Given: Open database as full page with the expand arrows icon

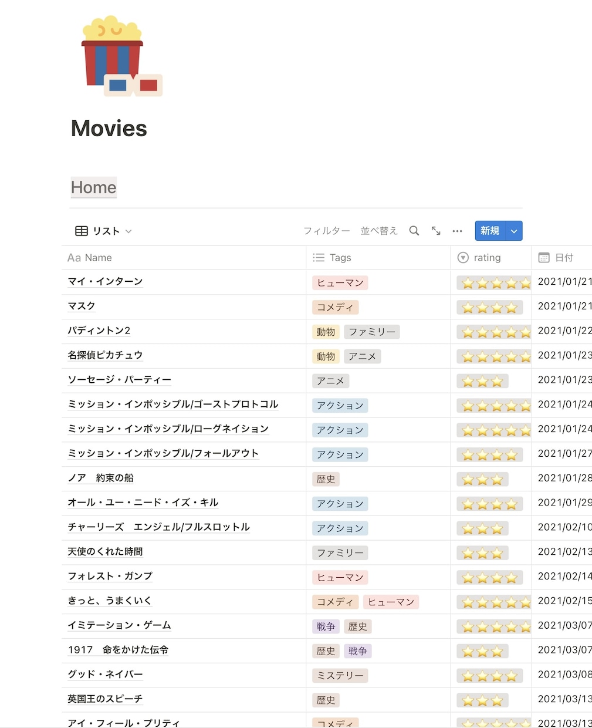Looking at the screenshot, I should [x=436, y=231].
